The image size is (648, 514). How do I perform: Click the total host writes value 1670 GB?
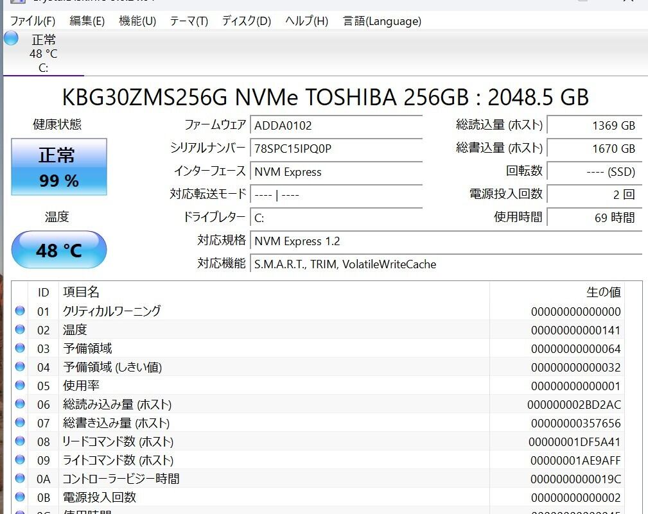pos(594,148)
